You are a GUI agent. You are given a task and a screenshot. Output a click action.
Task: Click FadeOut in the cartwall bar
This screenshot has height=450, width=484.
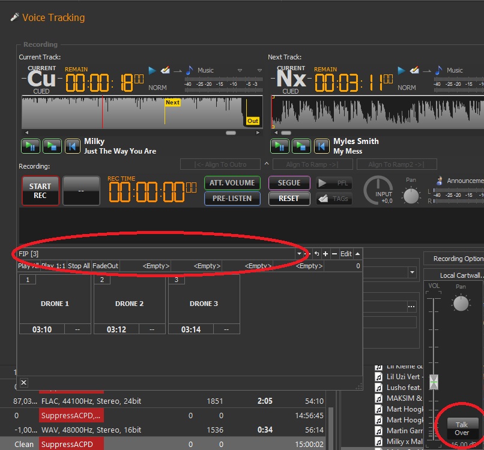point(105,266)
